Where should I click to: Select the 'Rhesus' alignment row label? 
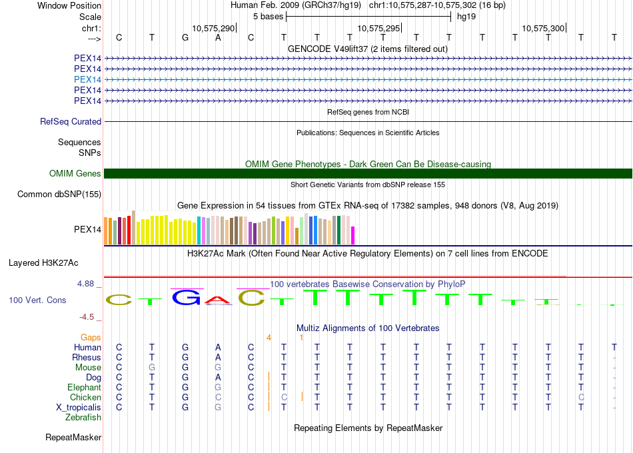click(87, 358)
